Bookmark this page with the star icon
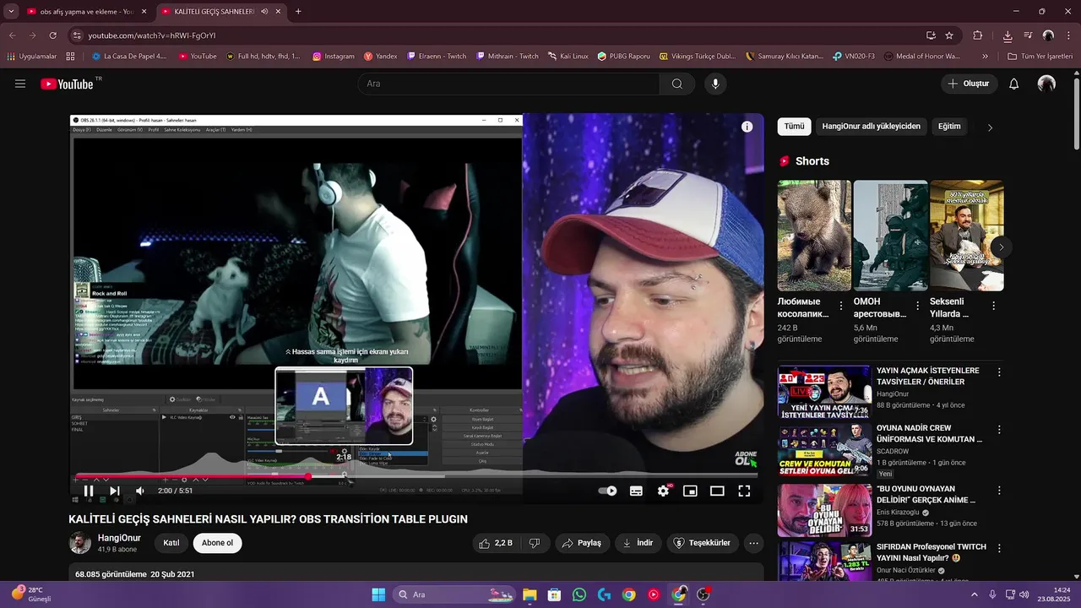Screen dimensions: 1081x608 [949, 35]
